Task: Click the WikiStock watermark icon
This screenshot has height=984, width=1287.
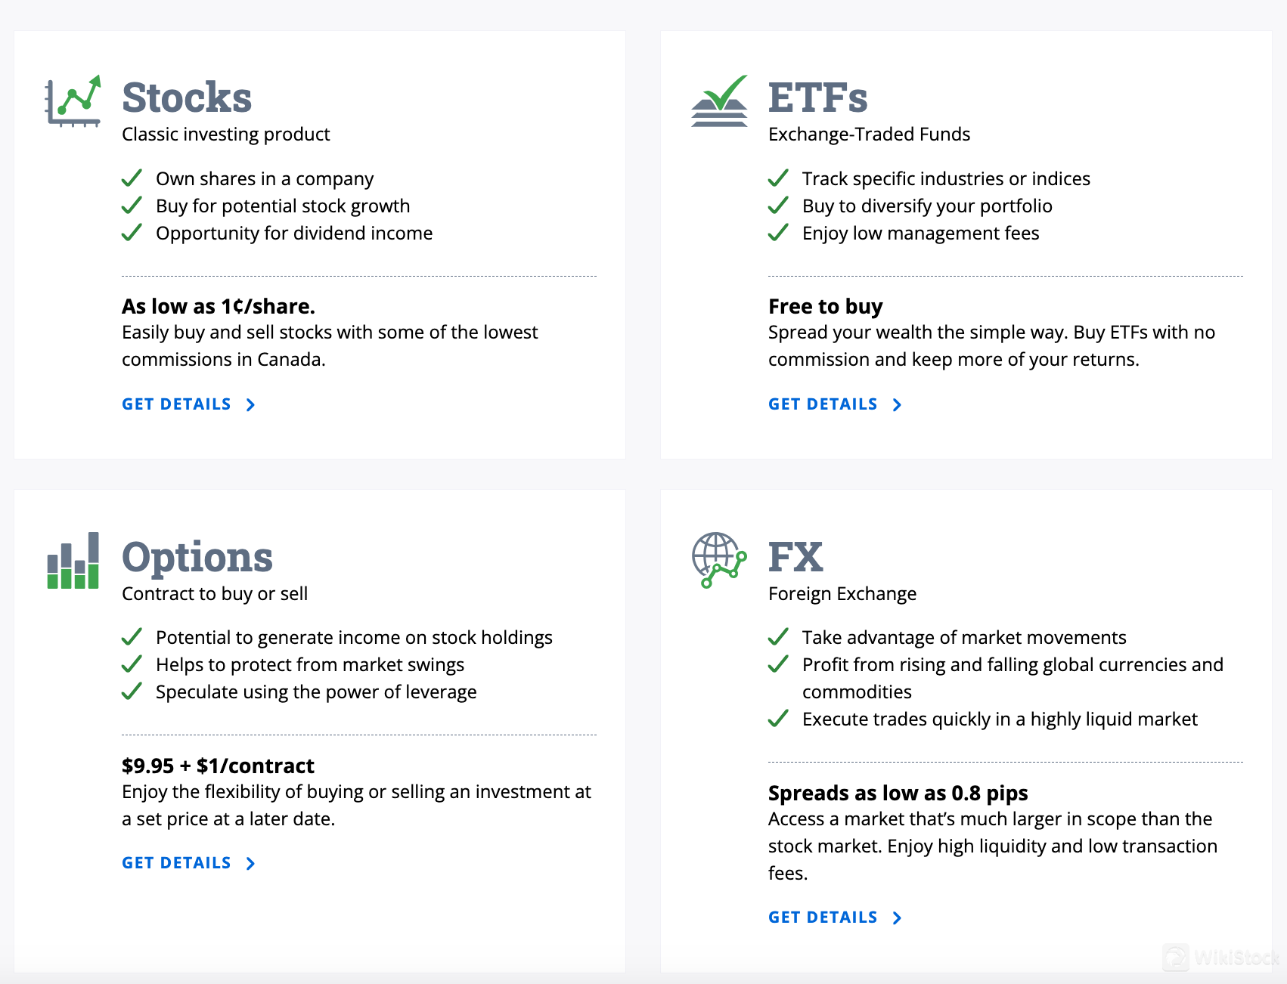Action: tap(1175, 958)
